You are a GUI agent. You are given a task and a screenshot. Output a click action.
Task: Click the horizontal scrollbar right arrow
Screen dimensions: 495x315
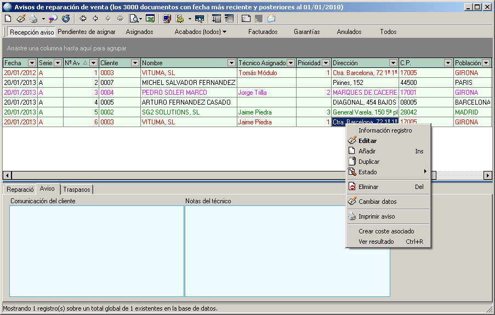(x=488, y=175)
